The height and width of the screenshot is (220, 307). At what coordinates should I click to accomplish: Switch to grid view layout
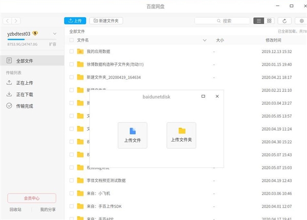tap(270, 21)
